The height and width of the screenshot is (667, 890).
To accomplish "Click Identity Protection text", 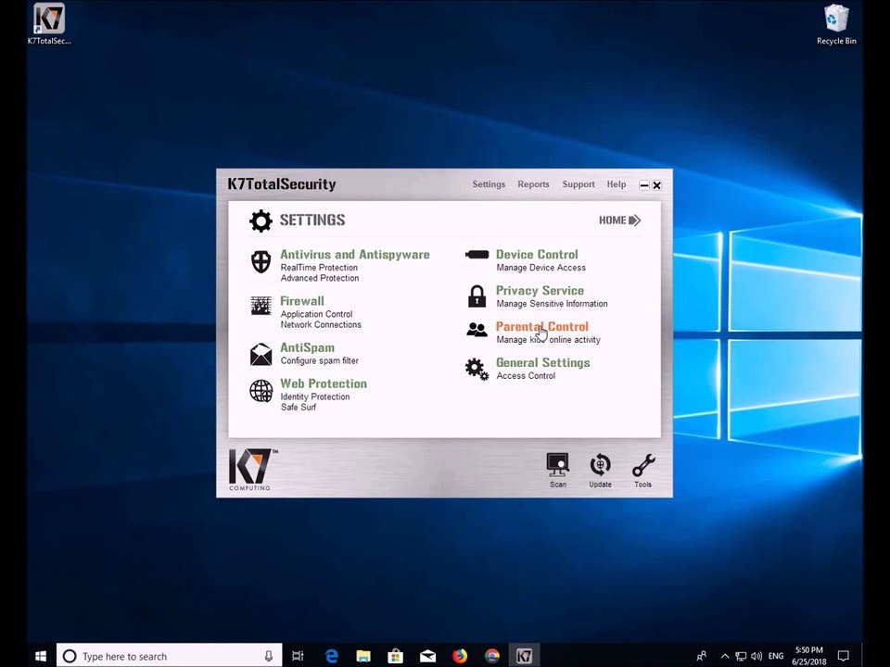I will tap(315, 397).
